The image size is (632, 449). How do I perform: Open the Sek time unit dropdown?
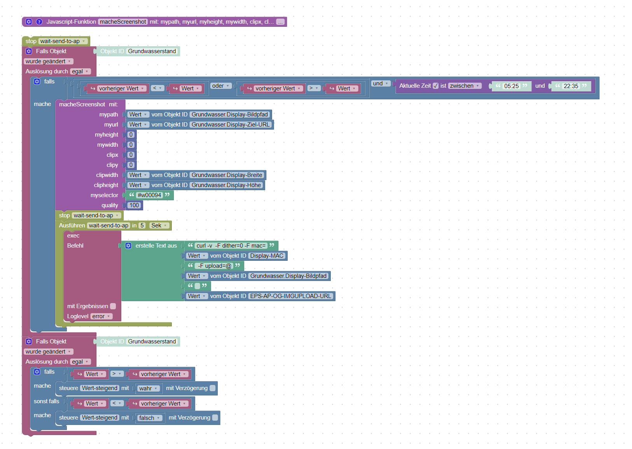pyautogui.click(x=159, y=225)
